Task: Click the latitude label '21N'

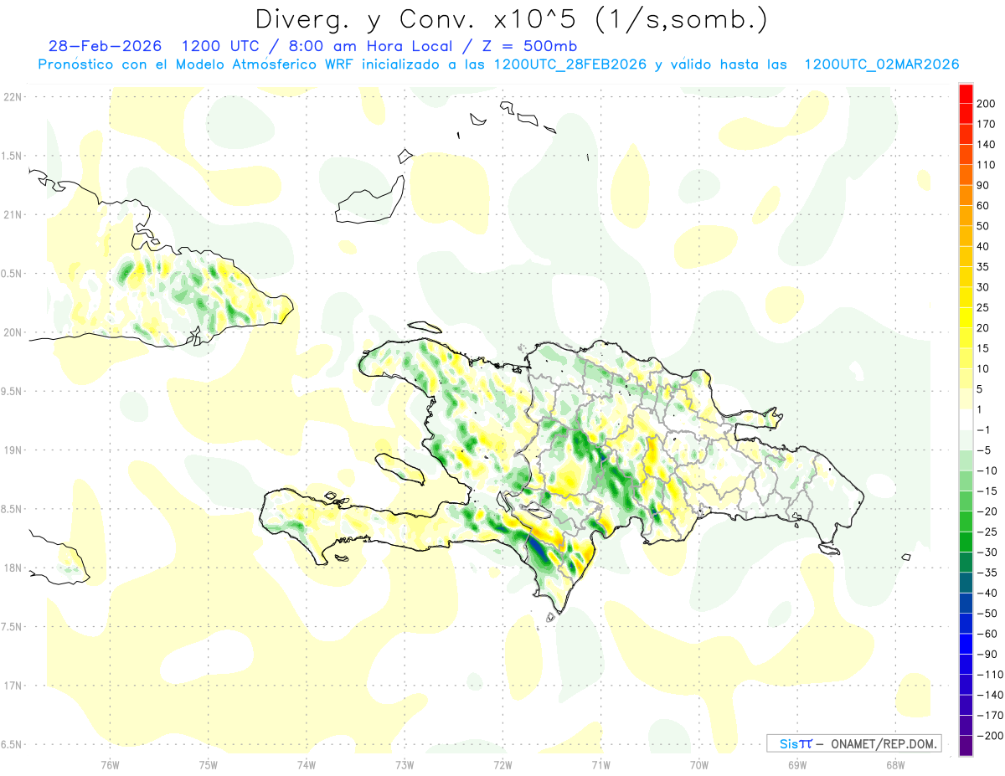Action: pyautogui.click(x=12, y=214)
